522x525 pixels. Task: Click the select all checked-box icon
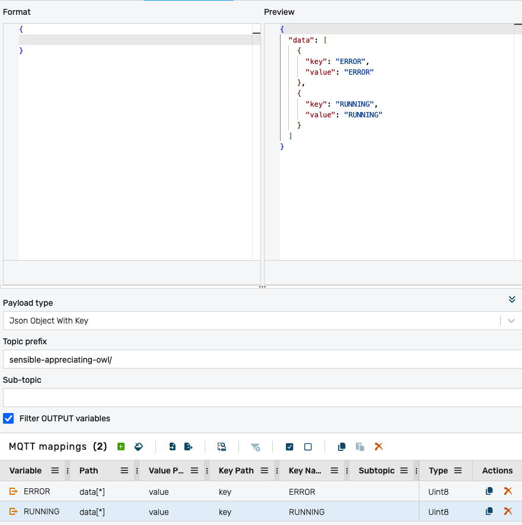tap(289, 447)
